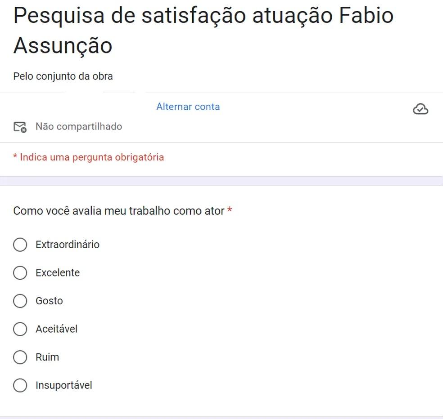The image size is (443, 419).
Task: Pick the Aceitável radio circle
Action: pyautogui.click(x=20, y=329)
